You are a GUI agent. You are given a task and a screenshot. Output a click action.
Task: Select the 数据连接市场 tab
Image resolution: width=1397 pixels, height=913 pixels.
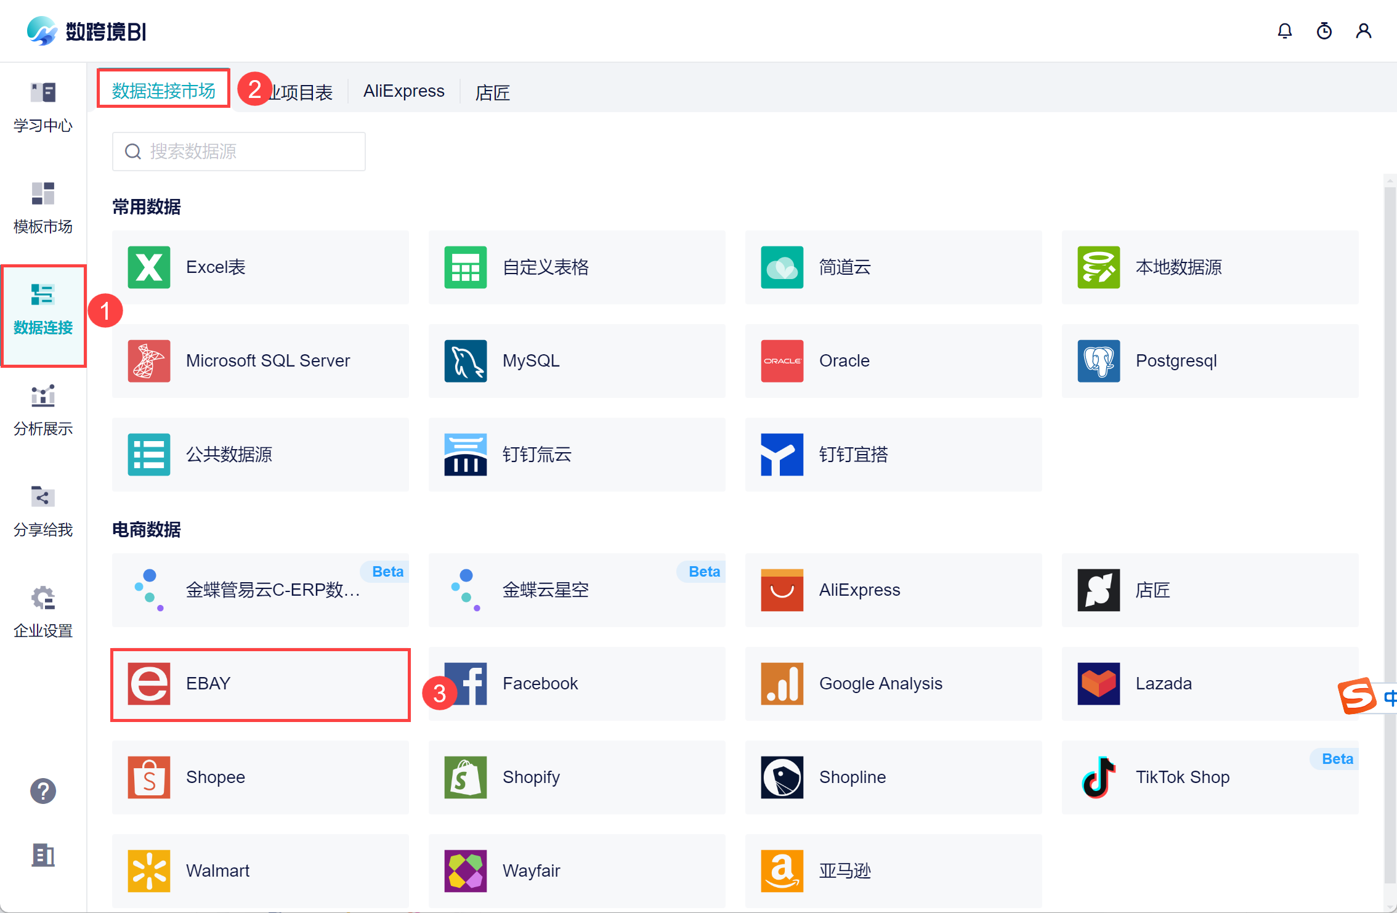coord(164,91)
